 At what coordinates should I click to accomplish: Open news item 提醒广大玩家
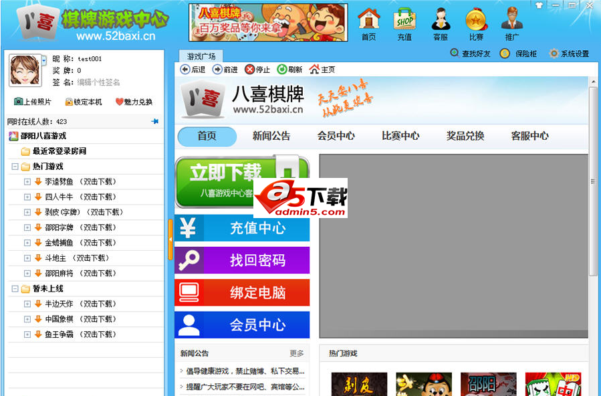245,387
